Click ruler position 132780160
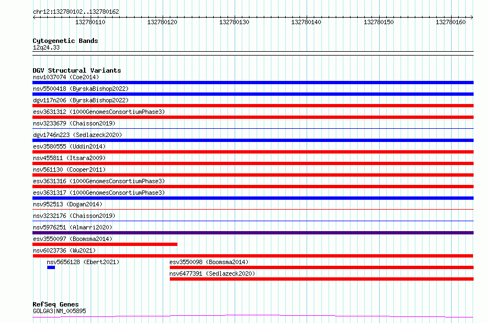The image size is (489, 323). [451, 22]
